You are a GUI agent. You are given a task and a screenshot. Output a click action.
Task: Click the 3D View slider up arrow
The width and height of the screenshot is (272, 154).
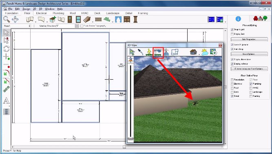[130, 57]
